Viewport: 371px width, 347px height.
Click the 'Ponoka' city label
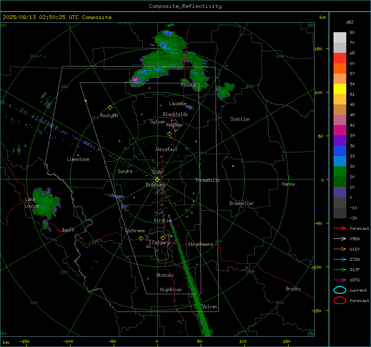pos(188,85)
